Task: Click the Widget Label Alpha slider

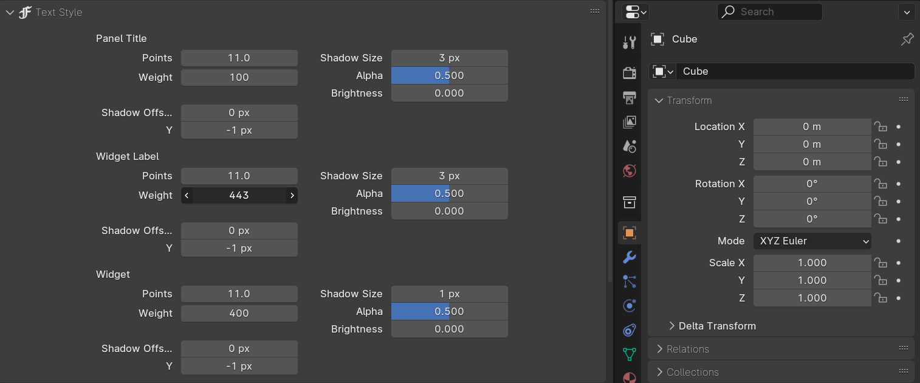Action: click(x=450, y=193)
